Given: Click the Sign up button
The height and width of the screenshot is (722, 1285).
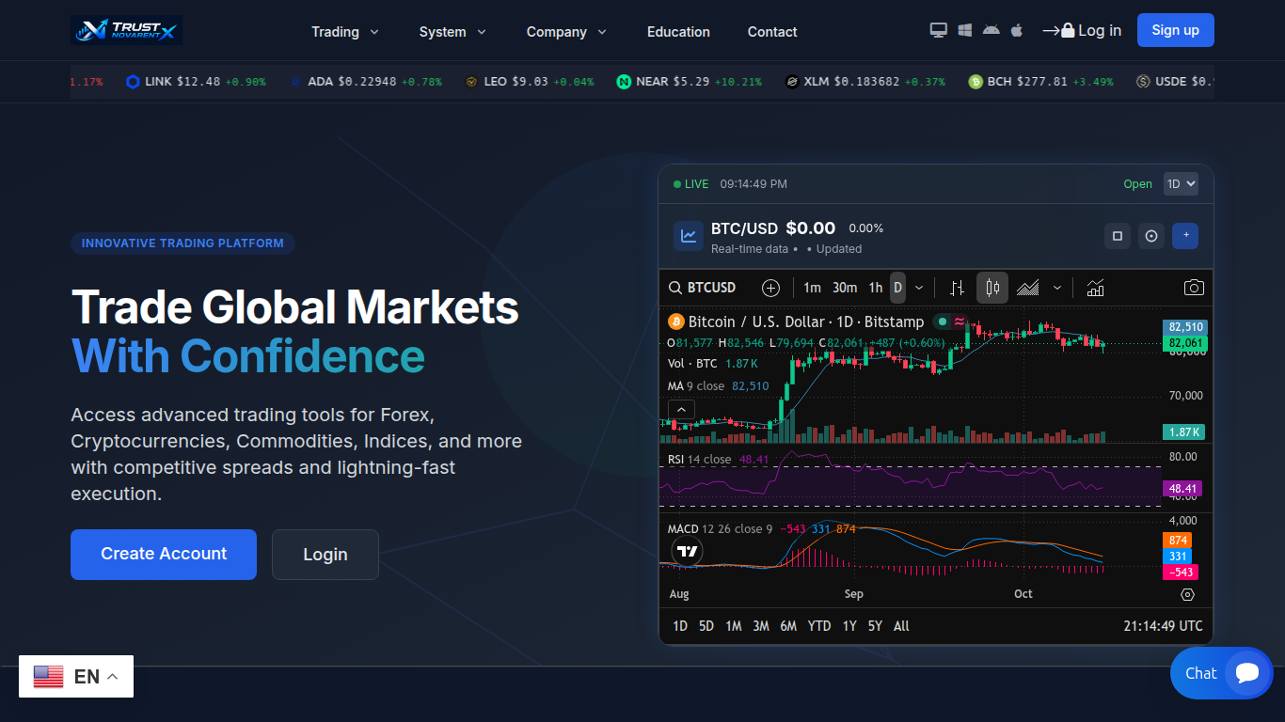Looking at the screenshot, I should coord(1176,30).
